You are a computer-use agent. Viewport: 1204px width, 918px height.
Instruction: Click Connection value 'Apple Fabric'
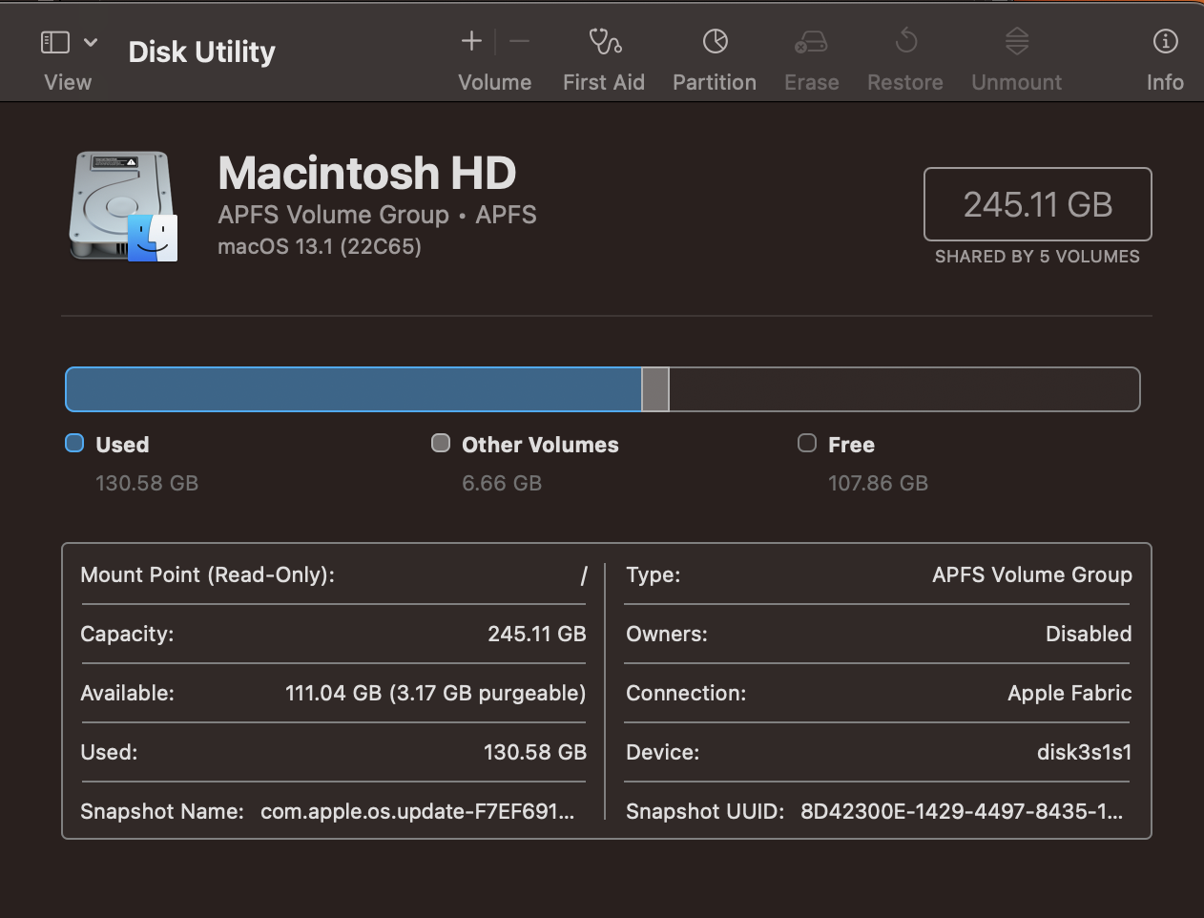1069,693
